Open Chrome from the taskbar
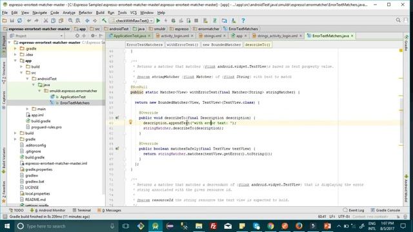This screenshot has width=413, height=232. (x=270, y=226)
